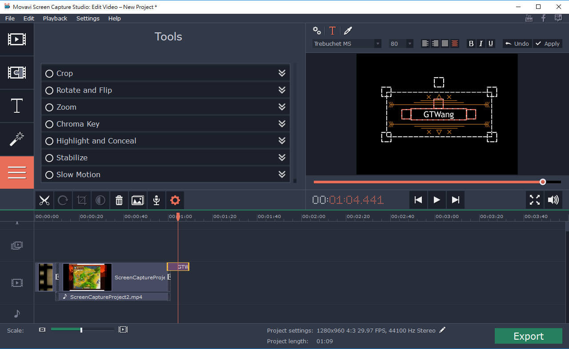The height and width of the screenshot is (349, 569).
Task: Select the Crop tool radio button
Action: click(x=49, y=74)
